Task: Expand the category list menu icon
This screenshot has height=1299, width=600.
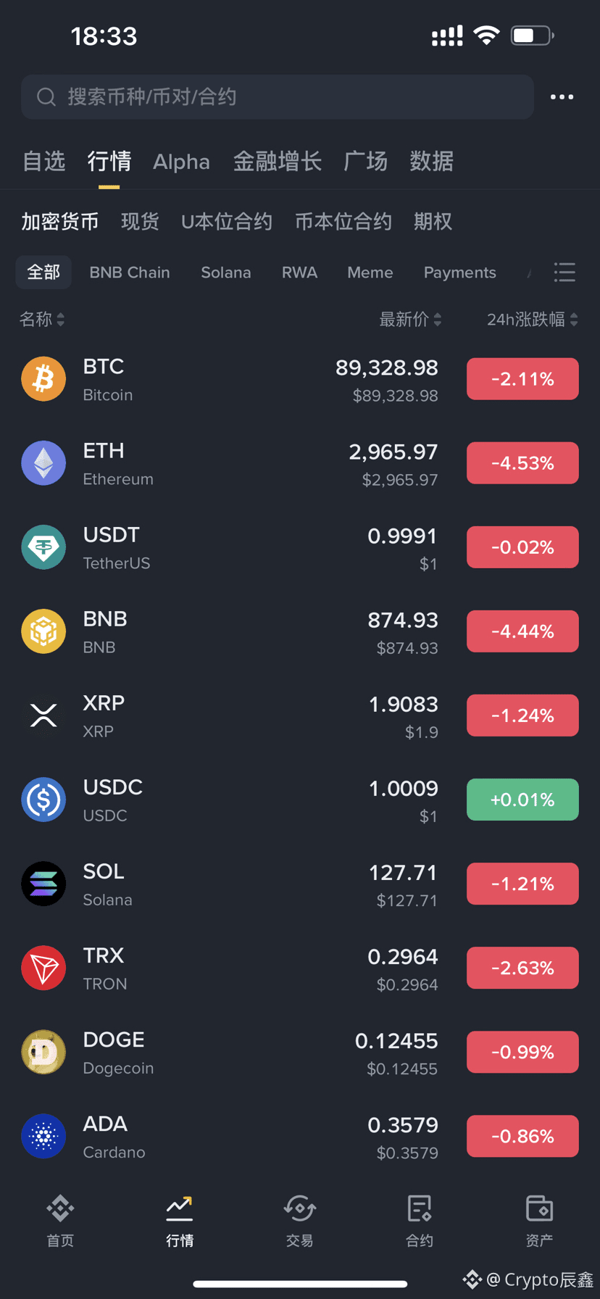Action: click(564, 273)
